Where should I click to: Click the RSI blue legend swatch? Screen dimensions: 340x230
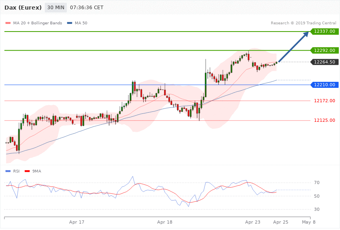click(8, 171)
